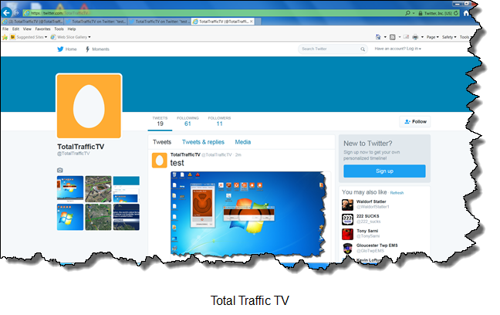This screenshot has height=315, width=500.
Task: Go back with the browser back arrow
Action: [6, 13]
